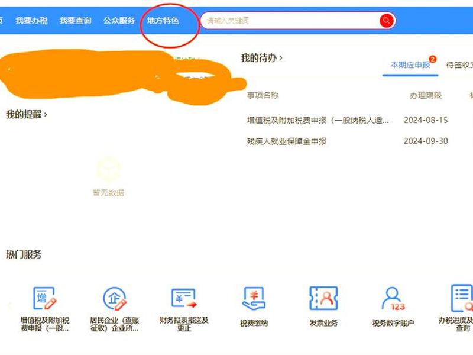Click the 税务数字账户 label text

tap(393, 323)
